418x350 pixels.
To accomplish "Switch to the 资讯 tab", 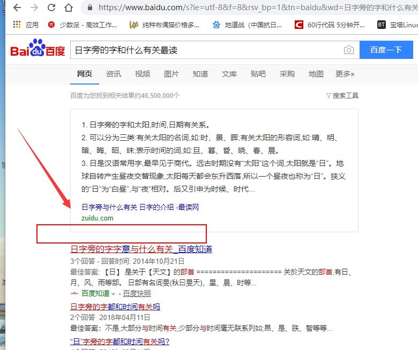I will coord(114,74).
